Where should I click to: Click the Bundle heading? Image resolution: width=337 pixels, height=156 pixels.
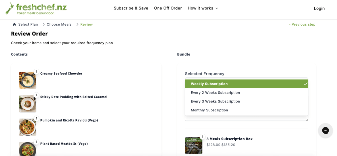[184, 54]
